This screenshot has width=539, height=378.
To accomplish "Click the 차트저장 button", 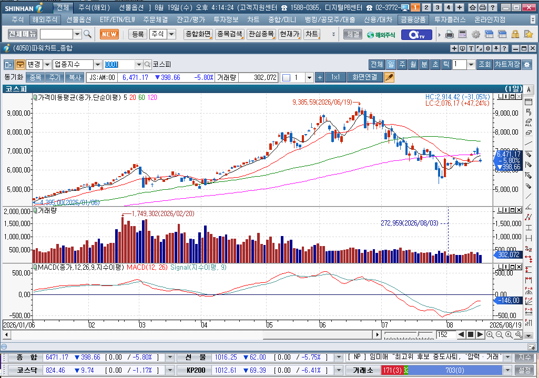I will pos(507,64).
